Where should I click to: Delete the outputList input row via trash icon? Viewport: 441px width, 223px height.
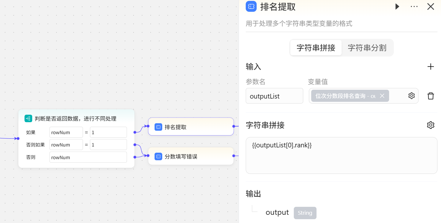click(x=431, y=96)
